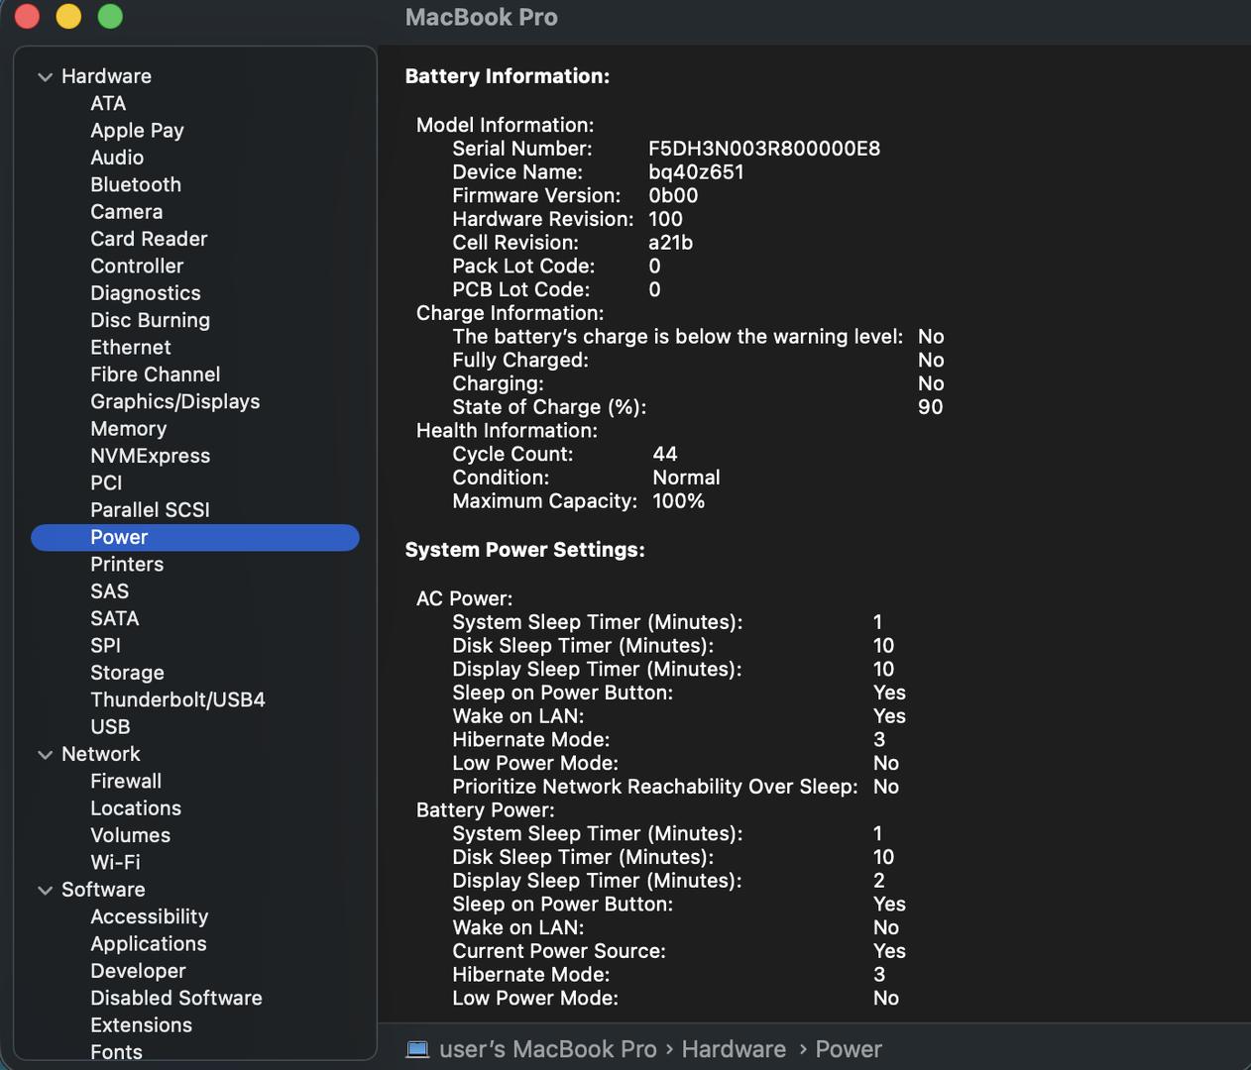Open the Extensions software list
This screenshot has height=1070, width=1251.
coord(141,1024)
